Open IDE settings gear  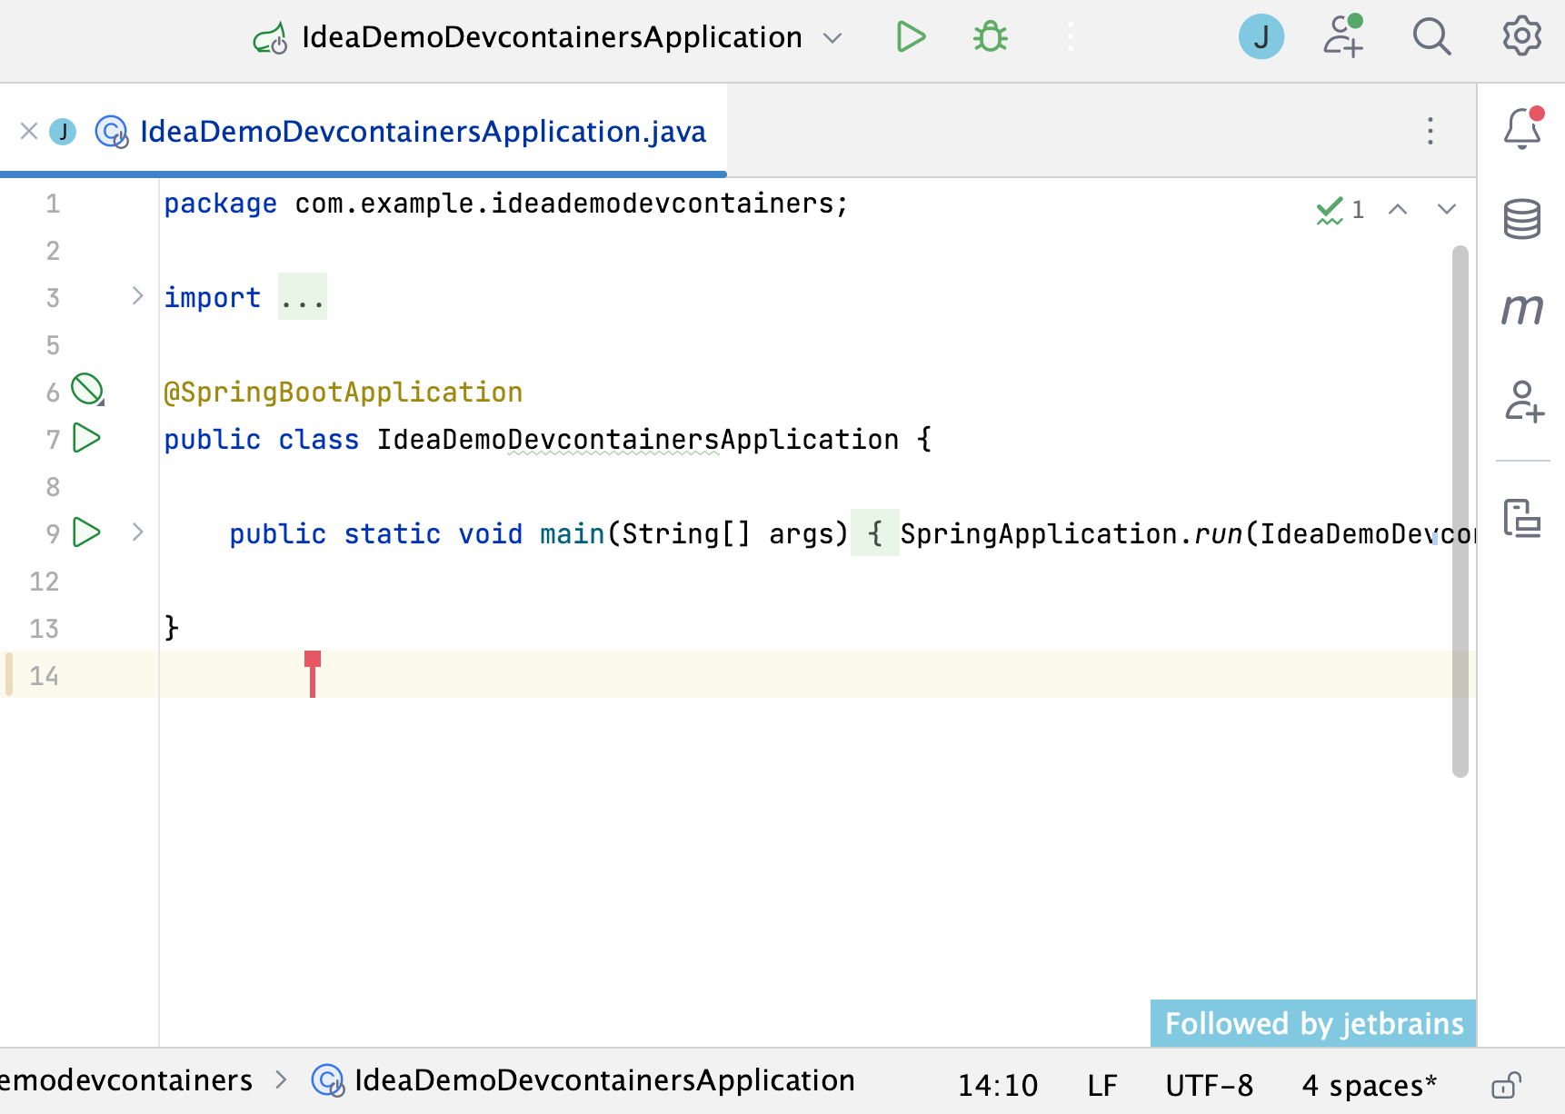click(x=1521, y=37)
